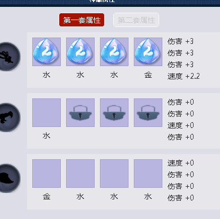Click the first 伤害 +3 attribute line
This screenshot has width=220, height=219.
pyautogui.click(x=180, y=41)
